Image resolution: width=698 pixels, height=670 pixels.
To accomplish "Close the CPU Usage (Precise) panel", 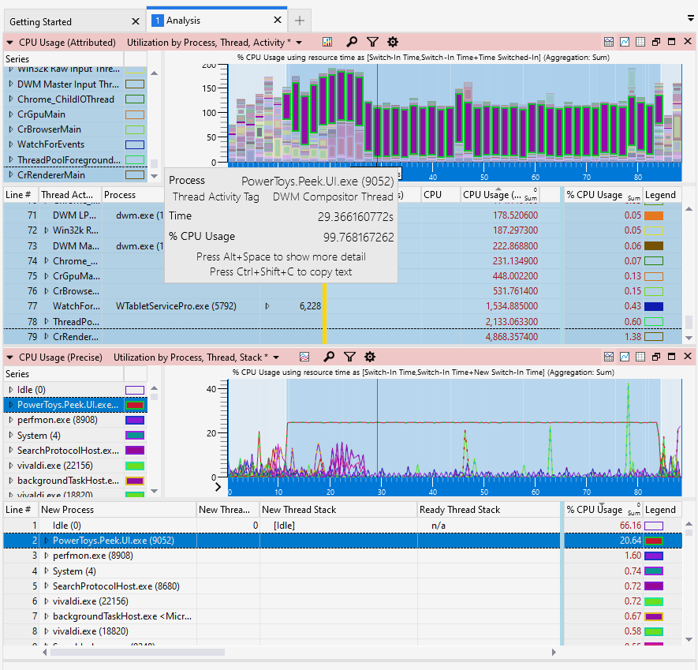I will pyautogui.click(x=687, y=357).
